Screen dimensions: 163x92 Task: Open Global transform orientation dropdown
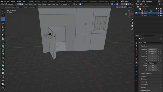pyautogui.click(x=64, y=4)
